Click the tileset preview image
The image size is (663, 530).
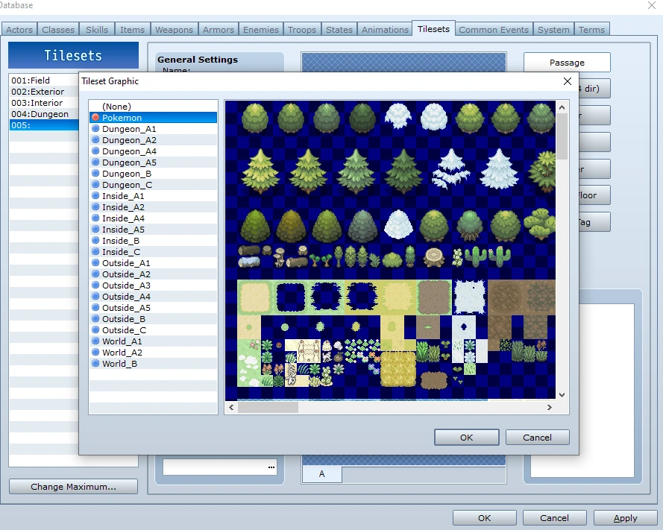click(390, 250)
